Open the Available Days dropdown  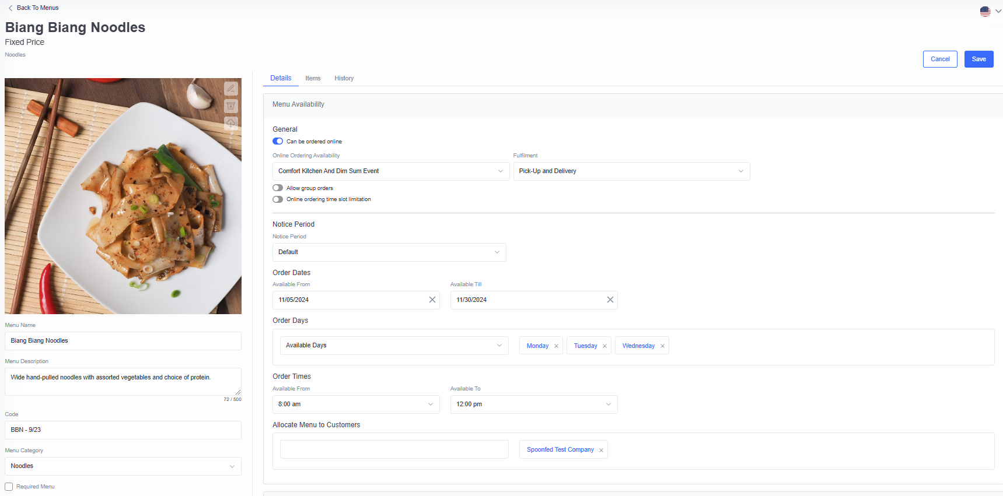tap(394, 346)
